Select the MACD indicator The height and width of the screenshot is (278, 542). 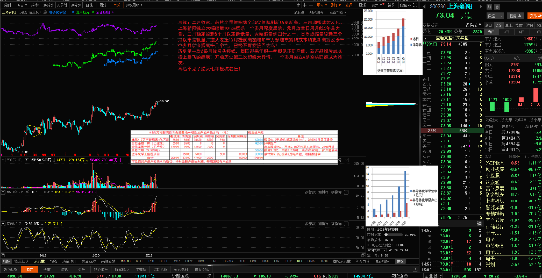pos(125,261)
